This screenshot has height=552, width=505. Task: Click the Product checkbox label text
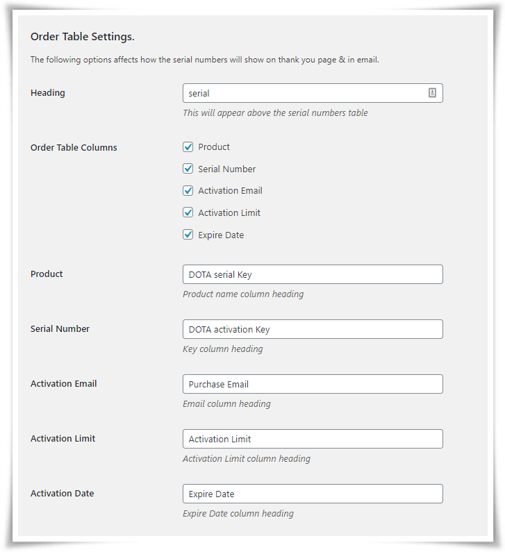tap(214, 147)
